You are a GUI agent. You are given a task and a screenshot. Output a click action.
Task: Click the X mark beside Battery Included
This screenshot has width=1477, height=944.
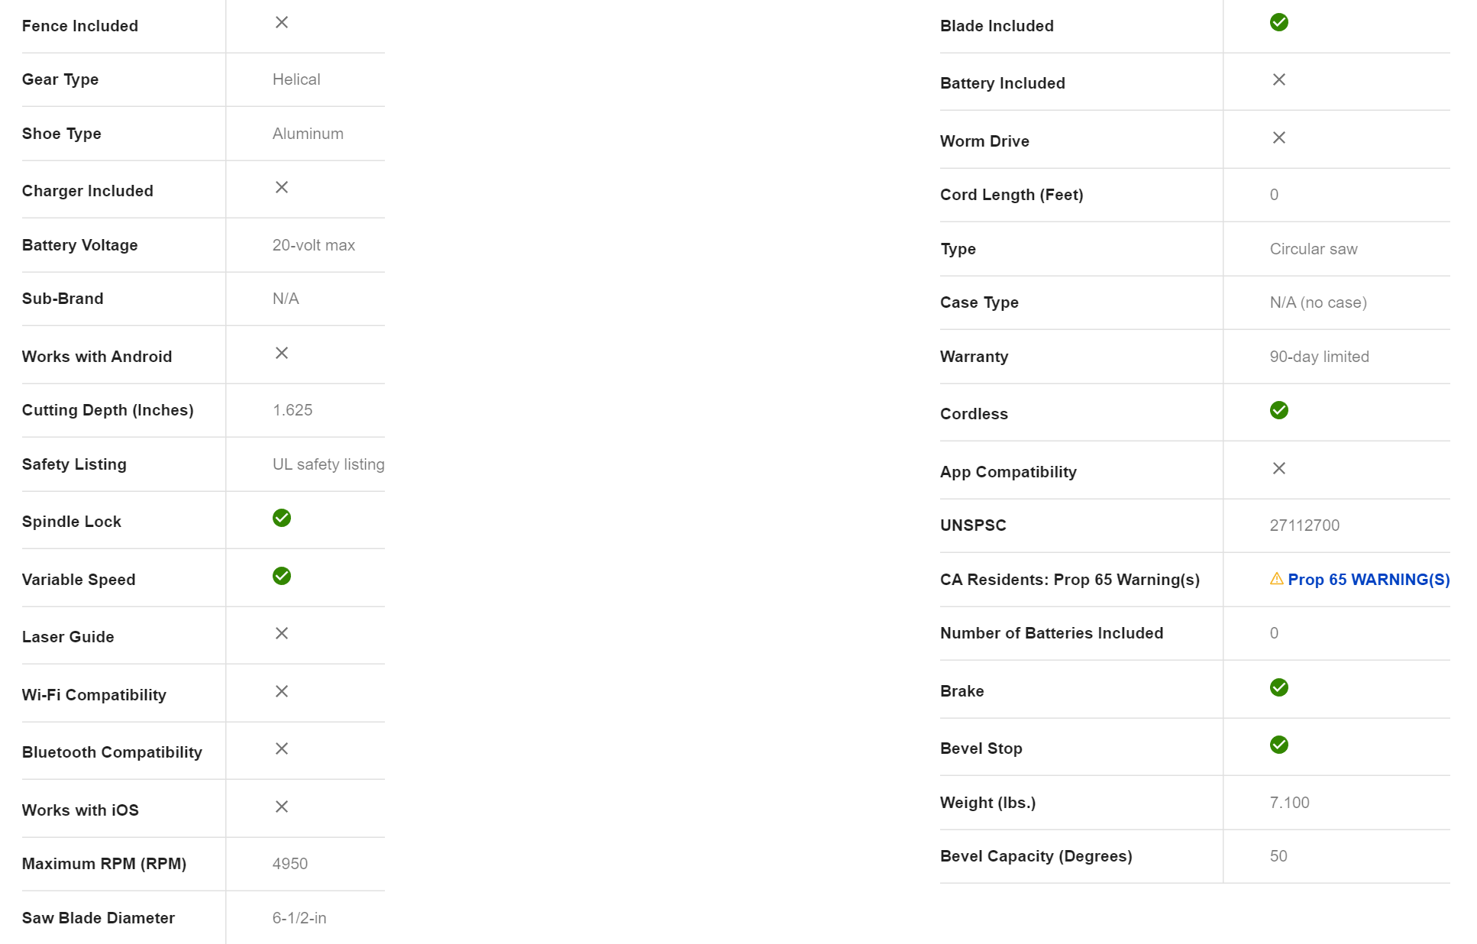(x=1278, y=80)
